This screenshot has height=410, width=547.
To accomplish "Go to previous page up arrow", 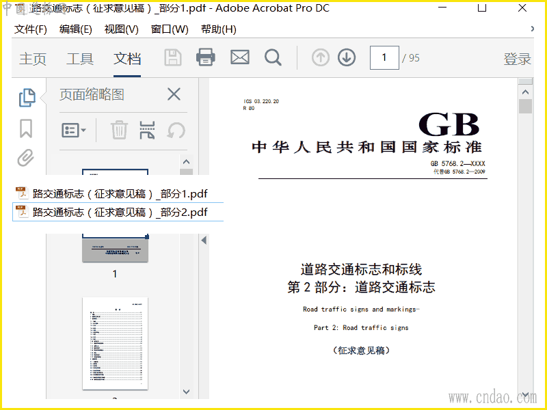I will (x=320, y=57).
